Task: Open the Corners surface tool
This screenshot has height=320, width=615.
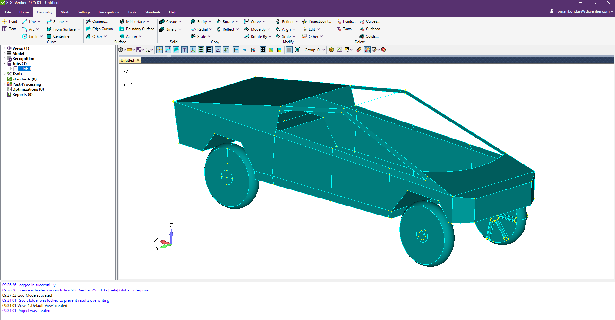Action: 97,21
